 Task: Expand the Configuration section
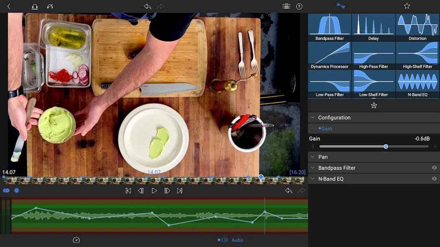313,117
